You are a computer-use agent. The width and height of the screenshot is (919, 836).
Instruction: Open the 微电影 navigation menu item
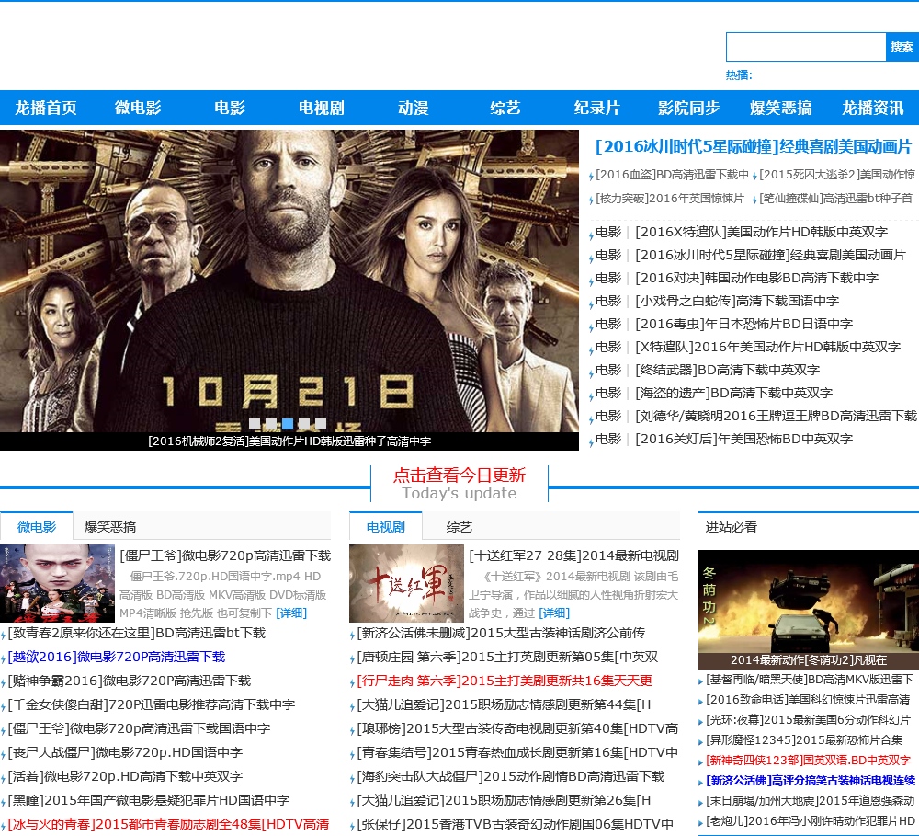pos(138,108)
